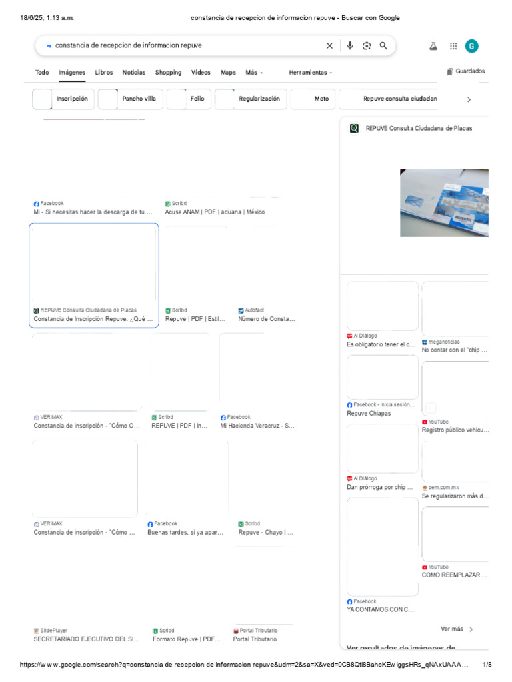
Task: Start voice search with the microphone icon
Action: coord(350,46)
